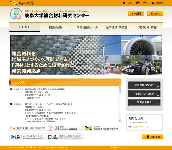
Task: Open the お知らせ・情報 navigation tab
Action: click(147, 27)
